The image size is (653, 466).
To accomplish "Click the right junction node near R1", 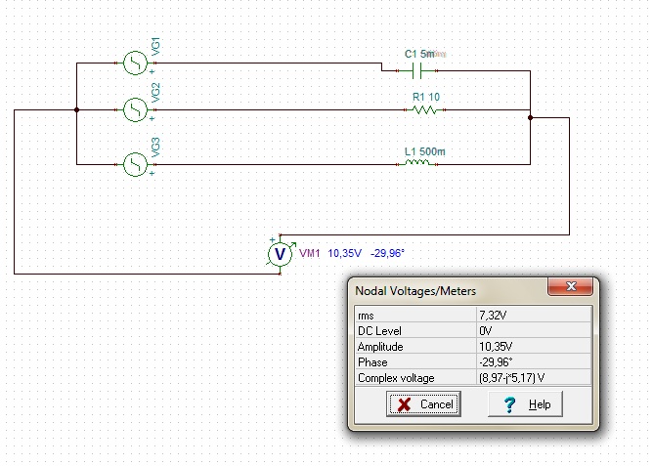I will (x=530, y=117).
